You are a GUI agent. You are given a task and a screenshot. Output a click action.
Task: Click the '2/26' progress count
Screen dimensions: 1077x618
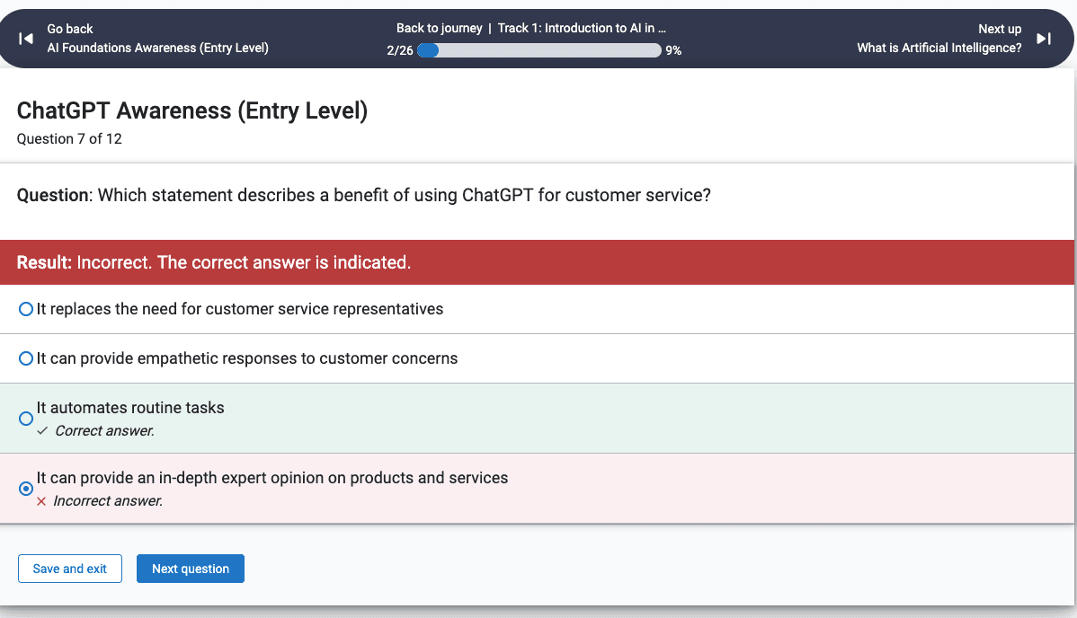click(400, 51)
